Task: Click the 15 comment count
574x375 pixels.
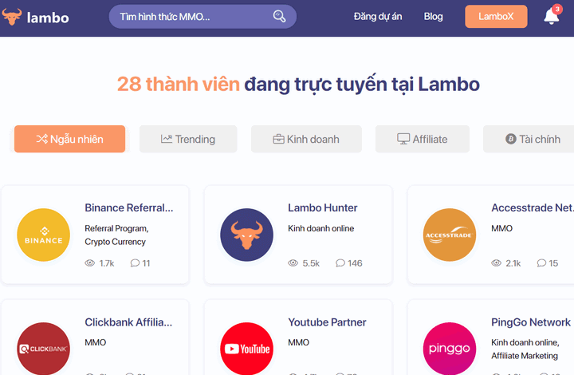Action: point(553,263)
